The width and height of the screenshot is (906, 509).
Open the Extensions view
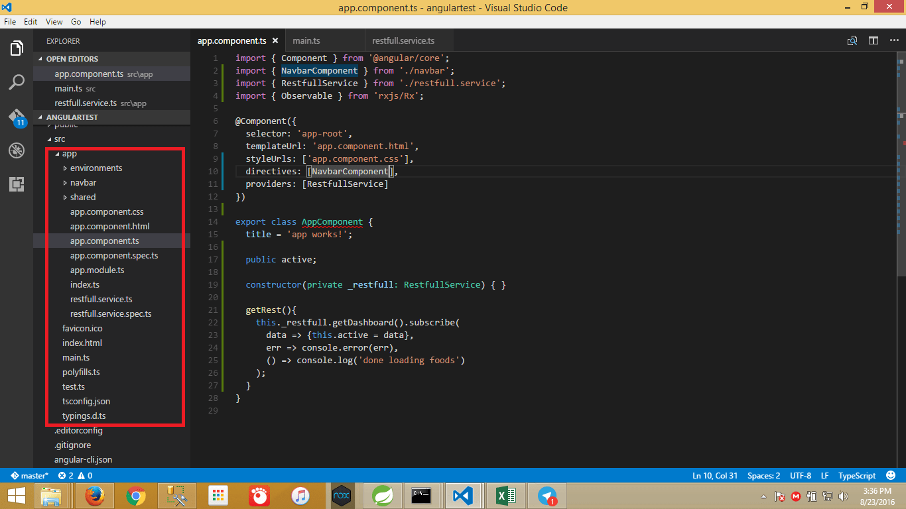(x=17, y=184)
